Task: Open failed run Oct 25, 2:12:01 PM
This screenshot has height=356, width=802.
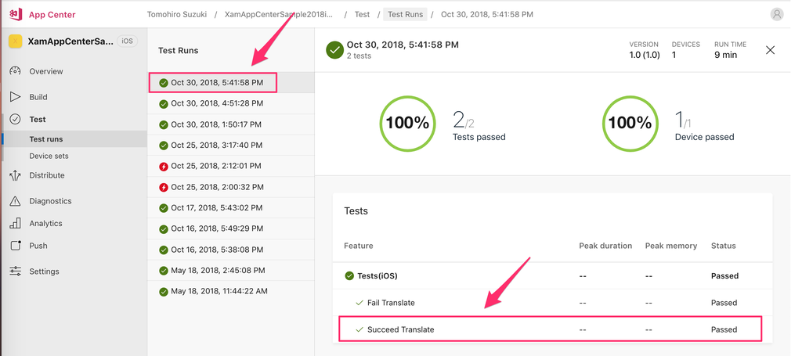Action: [216, 166]
